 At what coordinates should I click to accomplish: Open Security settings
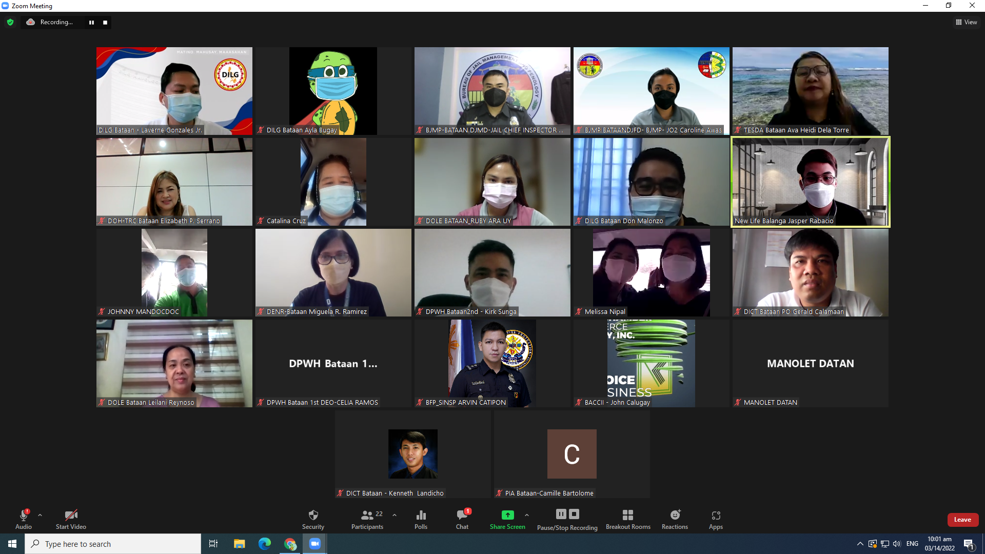pyautogui.click(x=313, y=519)
